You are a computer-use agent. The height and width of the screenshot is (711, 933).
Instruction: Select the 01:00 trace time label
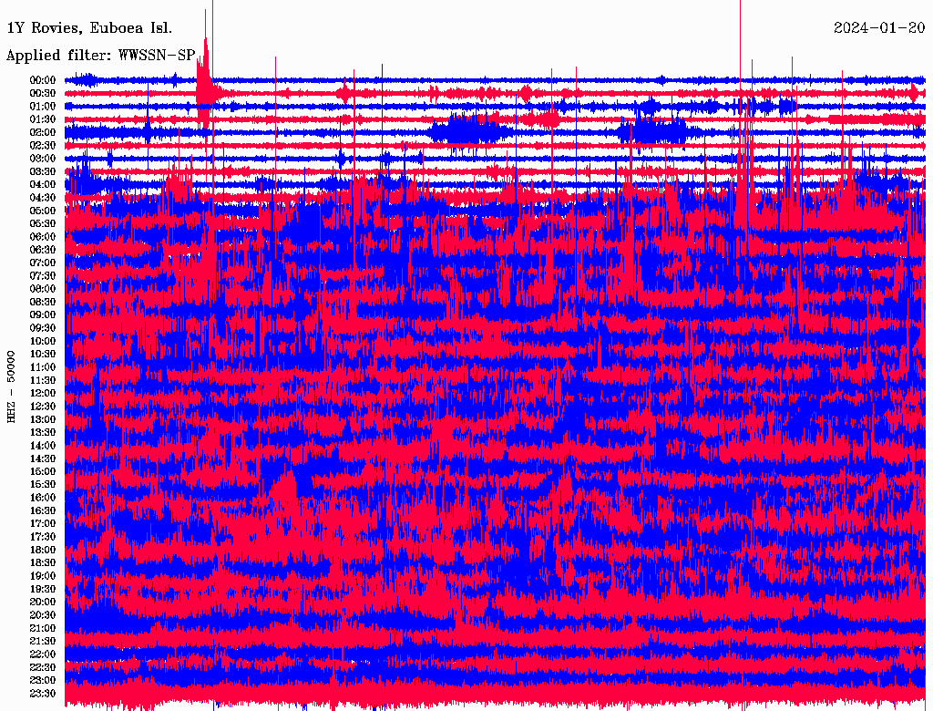point(43,106)
